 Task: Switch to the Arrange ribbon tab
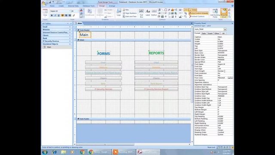[112, 6]
